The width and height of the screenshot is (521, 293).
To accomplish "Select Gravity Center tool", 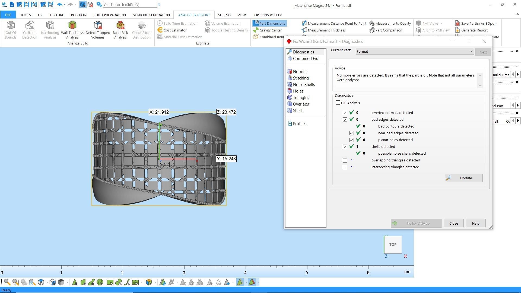I will click(270, 30).
